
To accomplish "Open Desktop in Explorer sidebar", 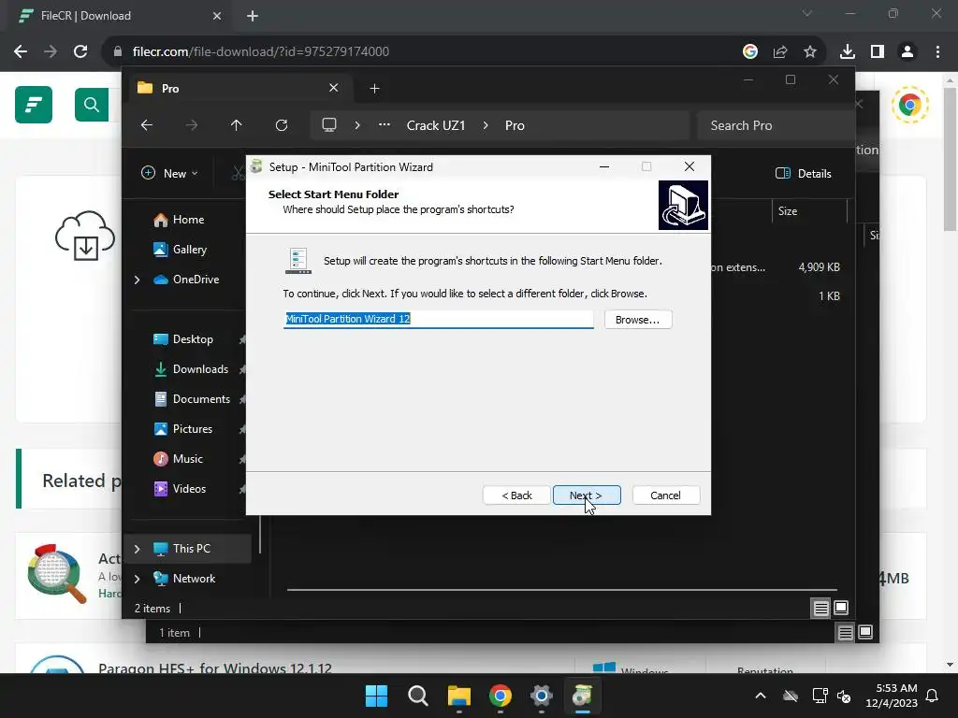I will click(193, 338).
